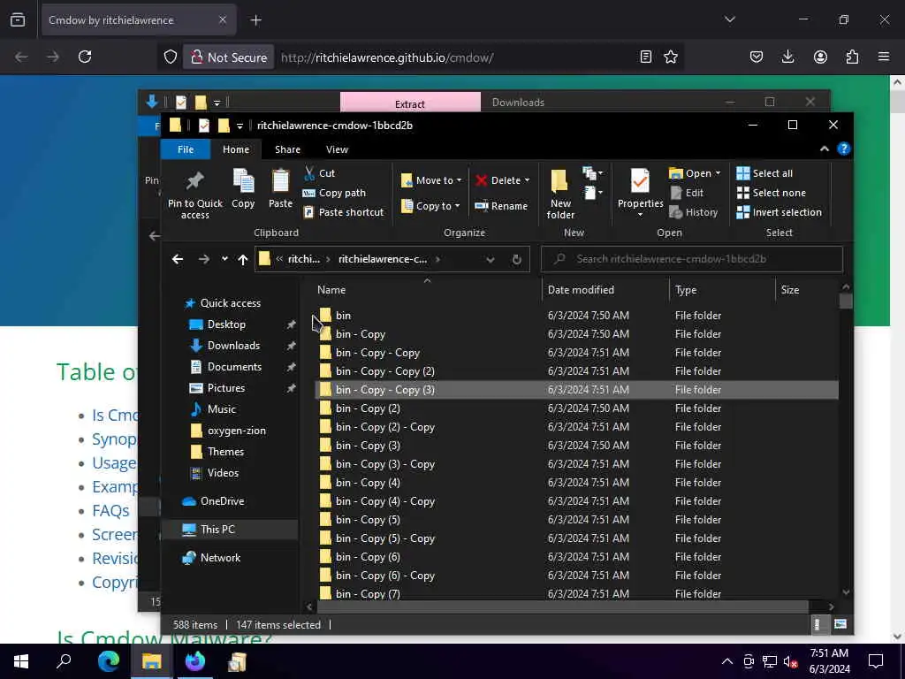The image size is (905, 679).
Task: Open Move to dropdown
Action: click(x=431, y=180)
